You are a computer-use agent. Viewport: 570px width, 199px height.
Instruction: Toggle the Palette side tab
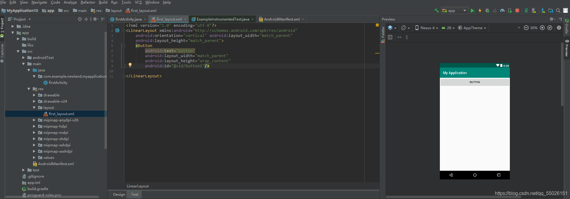coord(383,35)
